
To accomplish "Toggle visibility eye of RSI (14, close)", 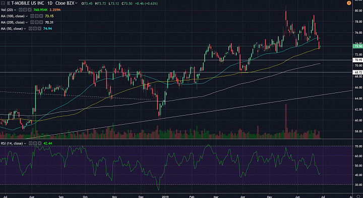I will 30,144.
